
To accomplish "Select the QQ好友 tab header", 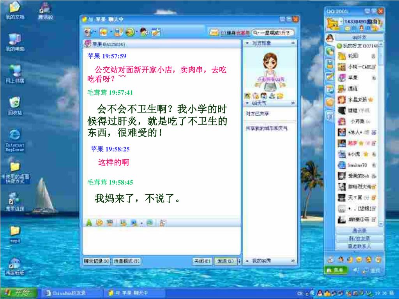I will (x=359, y=38).
